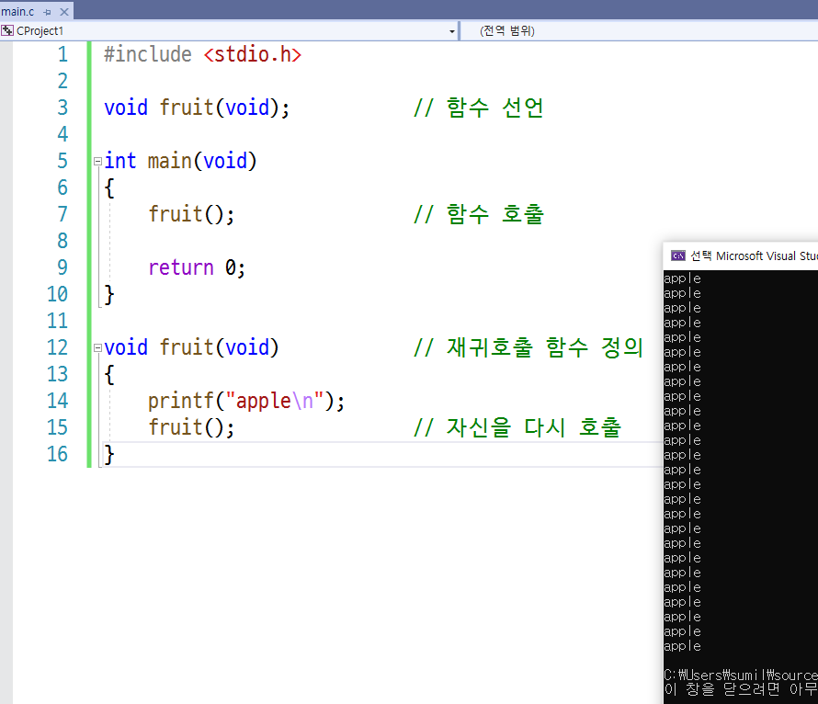Click the 함수 선언 comment
This screenshot has width=818, height=704.
478,108
